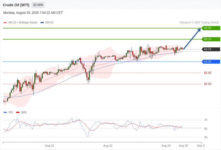Click the Aug 21 date axis label
The width and height of the screenshot is (221, 150).
pyautogui.click(x=50, y=146)
